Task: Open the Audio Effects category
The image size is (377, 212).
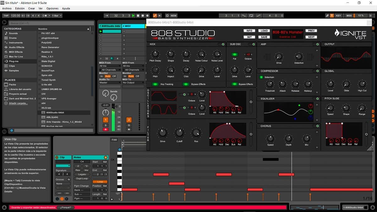Action: pos(17,47)
